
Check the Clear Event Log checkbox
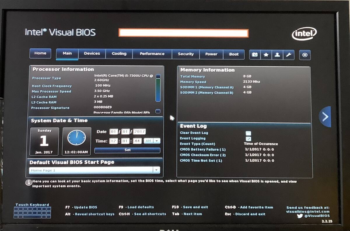coord(249,133)
